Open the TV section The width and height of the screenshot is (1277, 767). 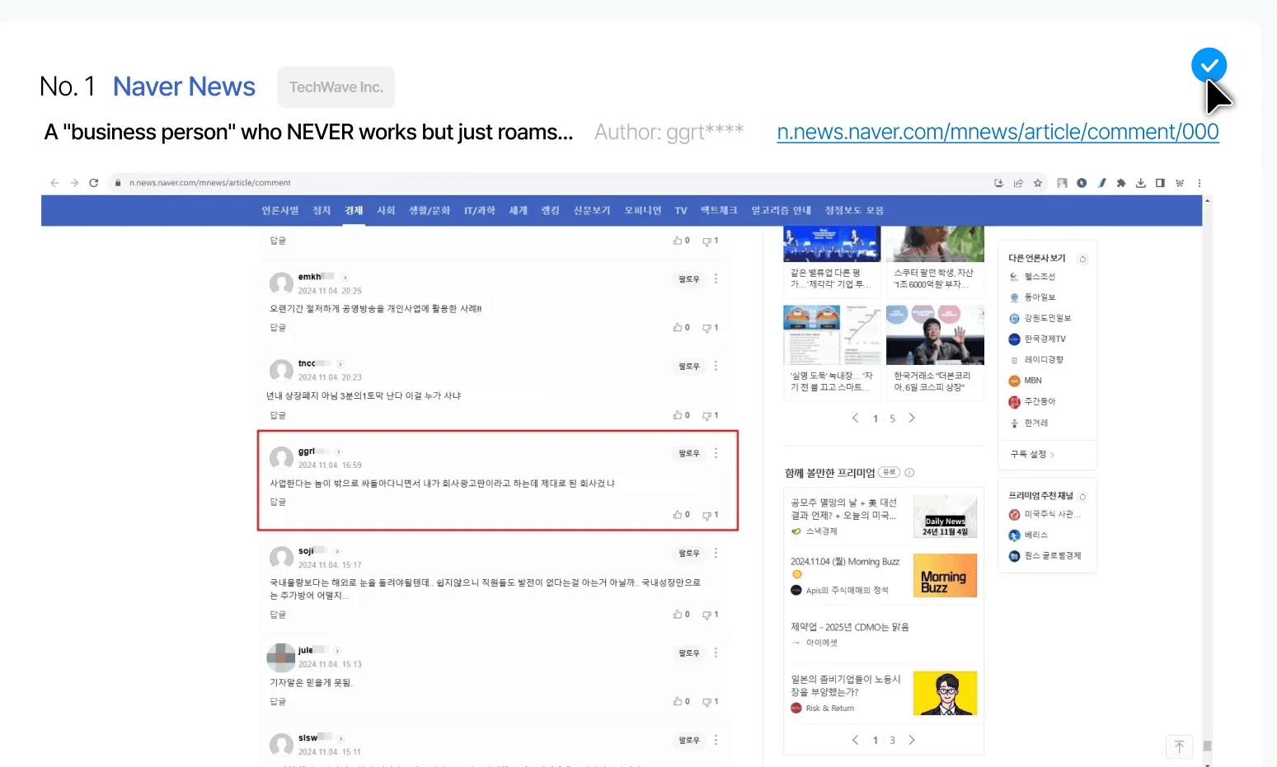[681, 211]
